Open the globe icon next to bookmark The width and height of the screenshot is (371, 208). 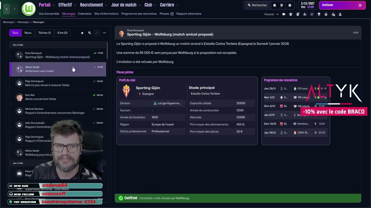pyautogui.click(x=282, y=5)
